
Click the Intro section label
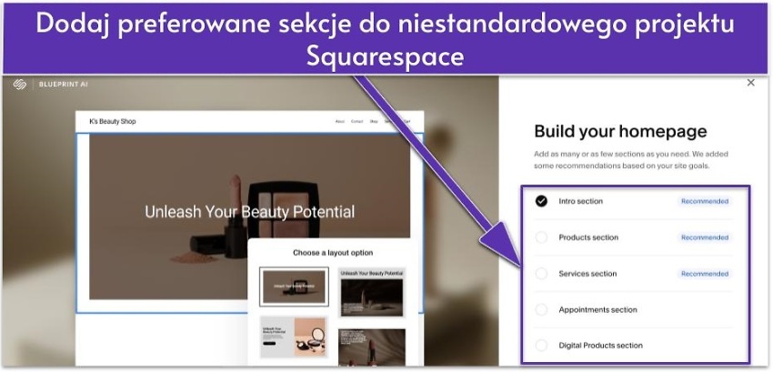click(581, 201)
